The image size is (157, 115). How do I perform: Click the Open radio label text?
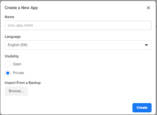tap(17, 64)
